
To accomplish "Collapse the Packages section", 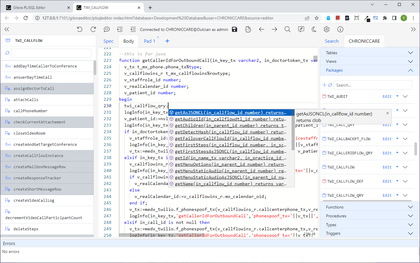I will pyautogui.click(x=410, y=70).
